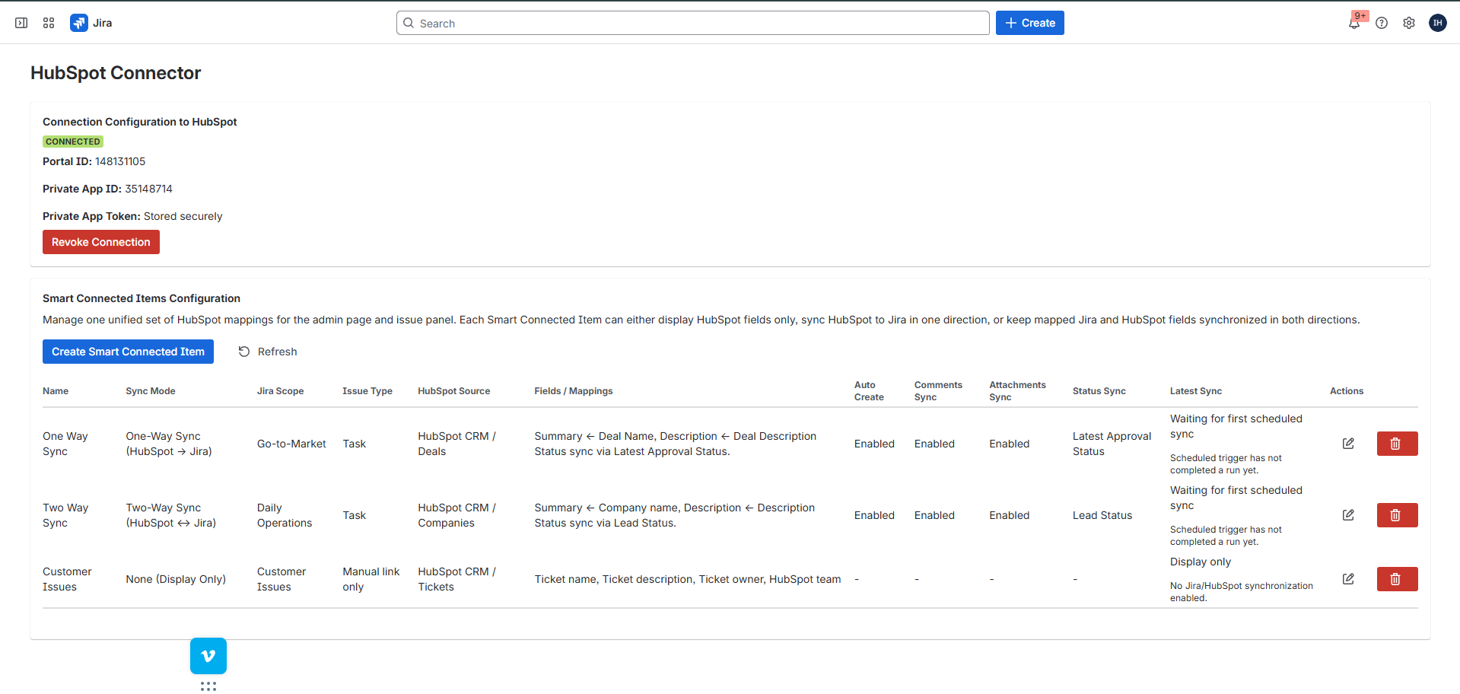Open the dots menu below the Vimeo icon
The height and width of the screenshot is (694, 1460).
click(208, 686)
